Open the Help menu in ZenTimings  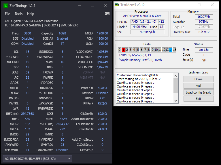pos(31,14)
